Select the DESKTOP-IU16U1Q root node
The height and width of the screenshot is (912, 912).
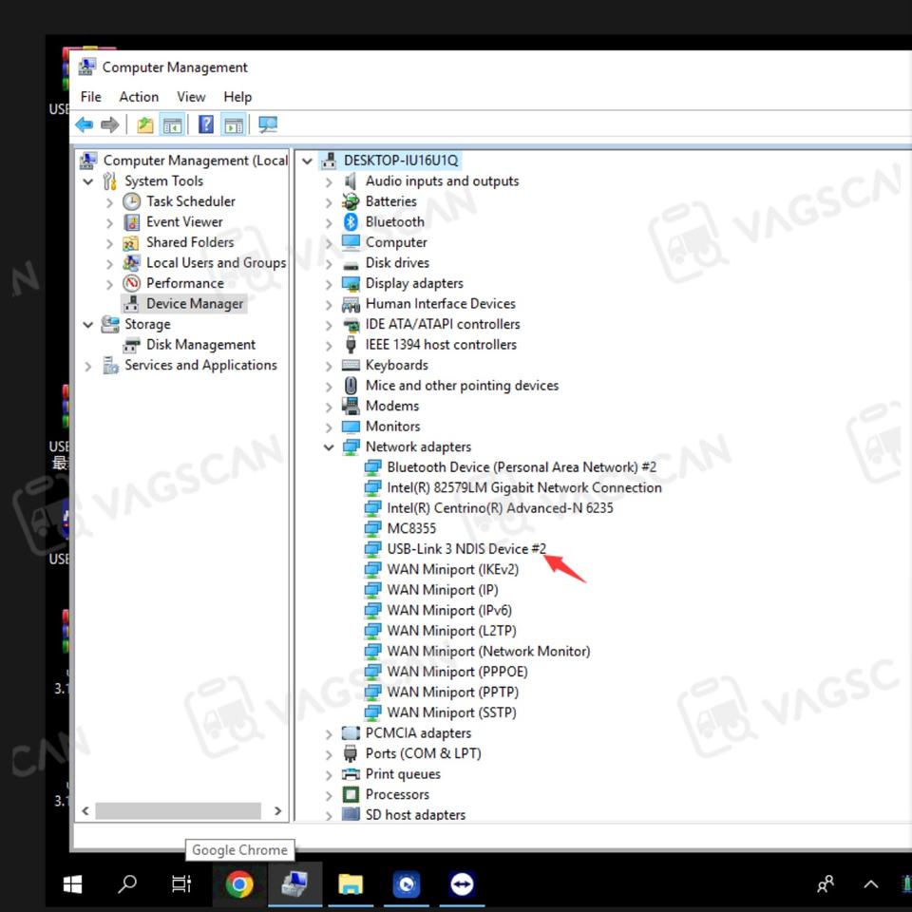401,161
